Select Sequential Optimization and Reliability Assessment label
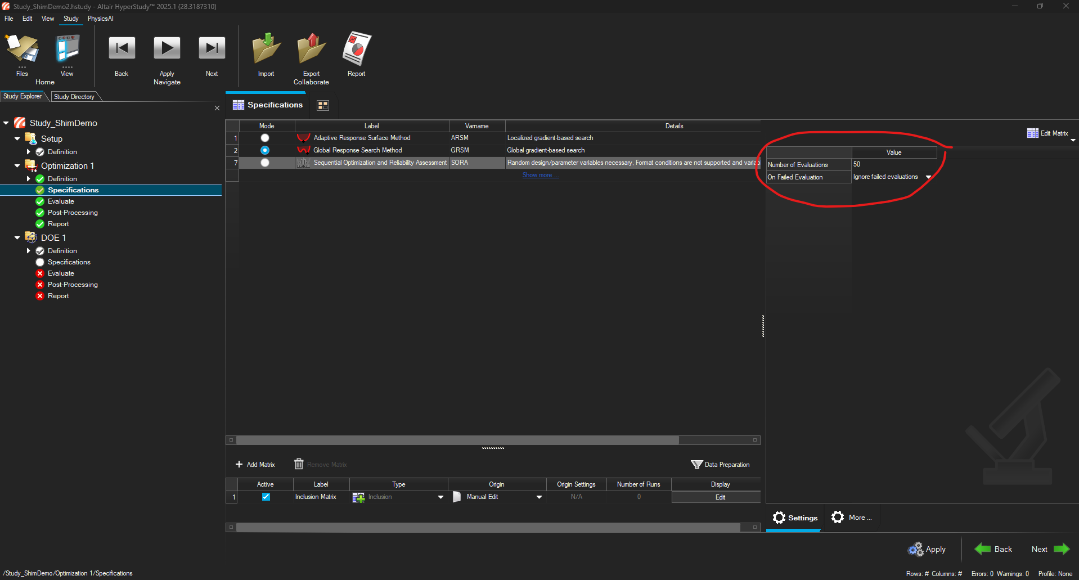Viewport: 1079px width, 580px height. pyautogui.click(x=380, y=163)
